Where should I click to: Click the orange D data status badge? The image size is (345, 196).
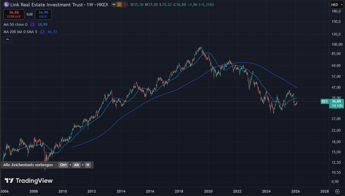click(x=119, y=5)
